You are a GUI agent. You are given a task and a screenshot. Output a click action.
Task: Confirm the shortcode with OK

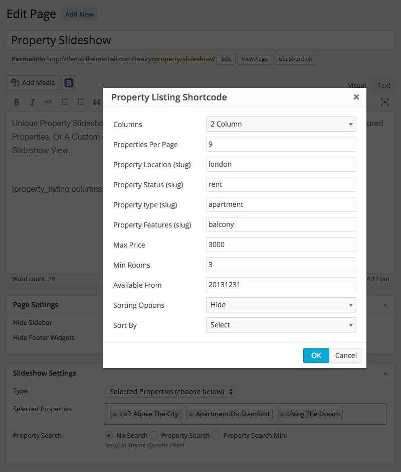(316, 356)
